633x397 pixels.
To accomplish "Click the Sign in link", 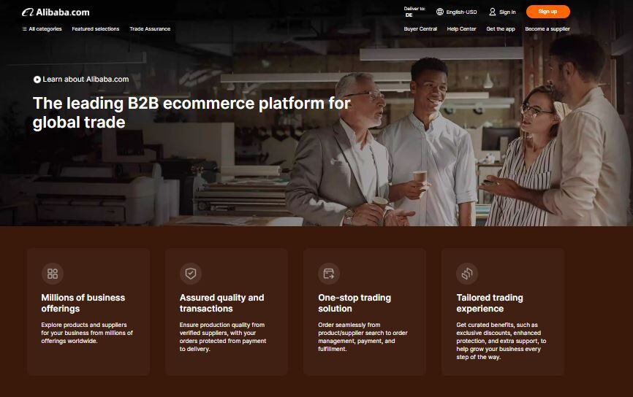I will tap(507, 12).
